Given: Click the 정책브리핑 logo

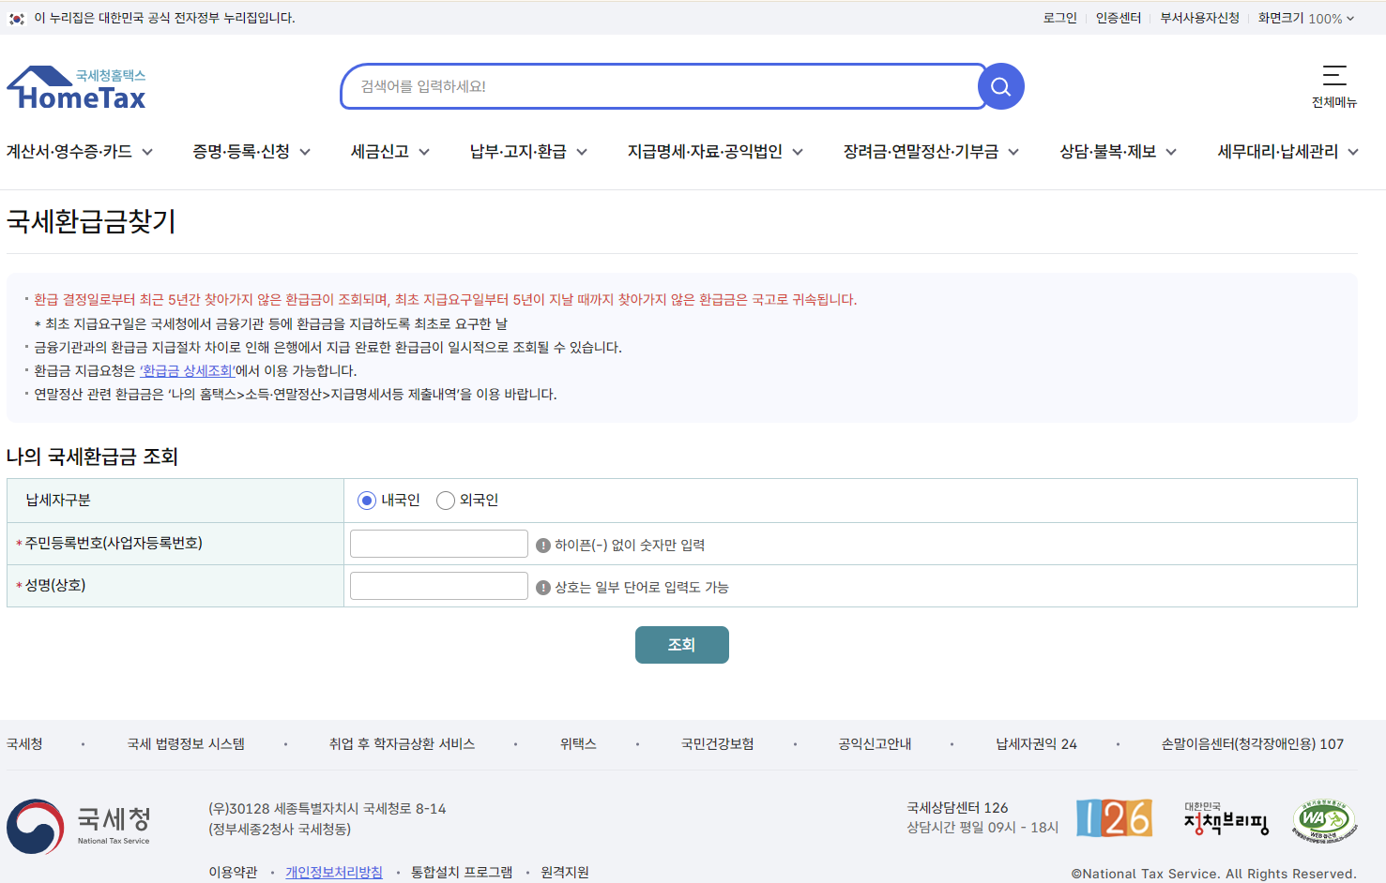Looking at the screenshot, I should point(1225,819).
